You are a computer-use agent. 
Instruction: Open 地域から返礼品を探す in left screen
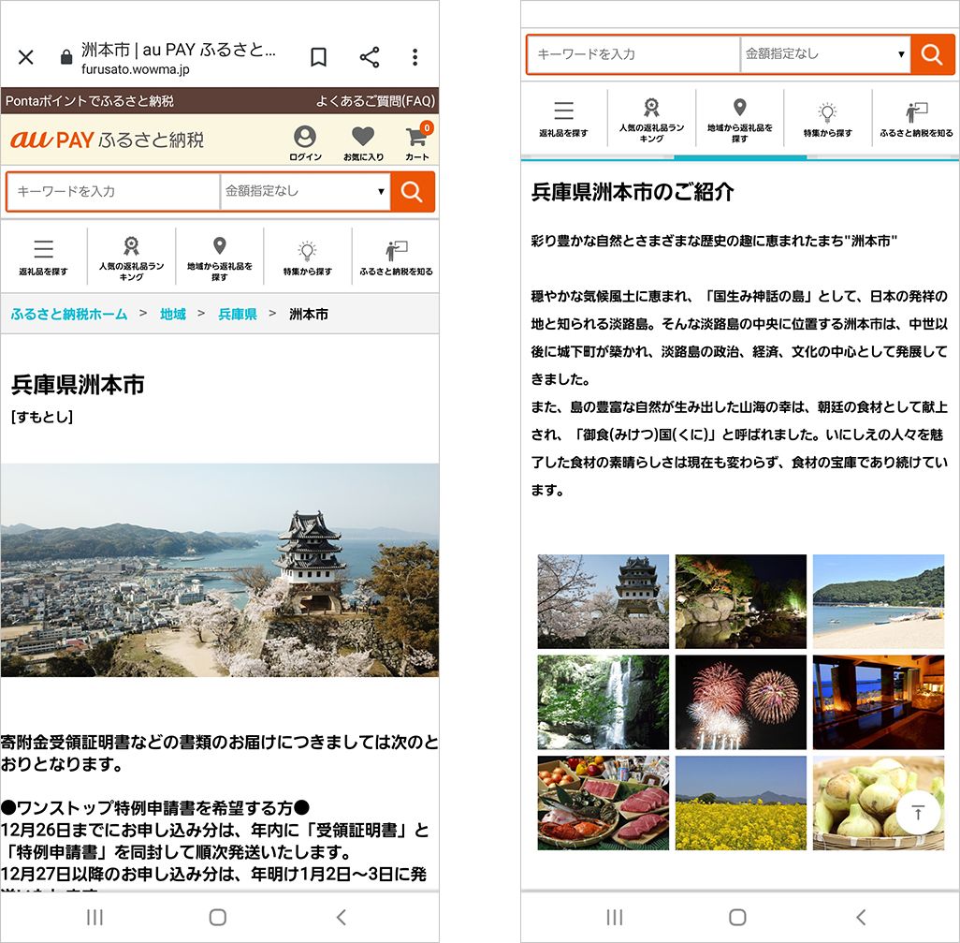coord(220,257)
